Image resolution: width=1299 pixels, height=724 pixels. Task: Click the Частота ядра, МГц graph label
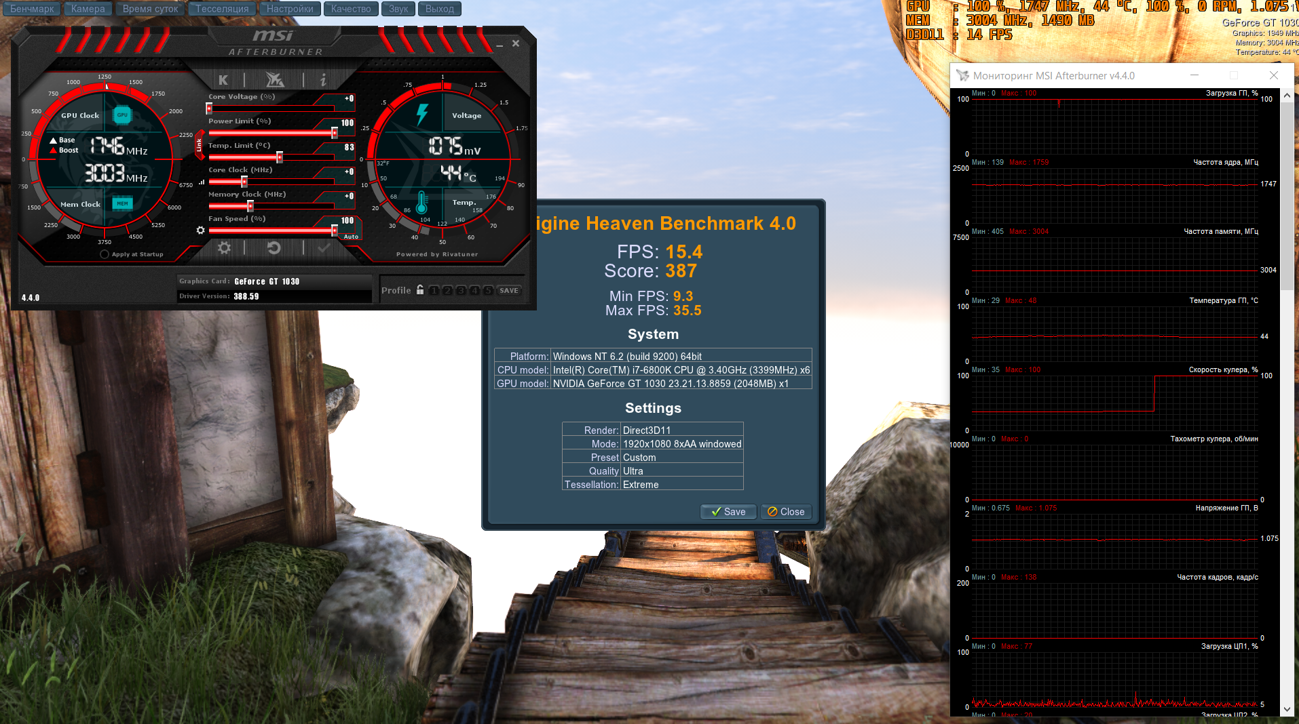coord(1226,163)
